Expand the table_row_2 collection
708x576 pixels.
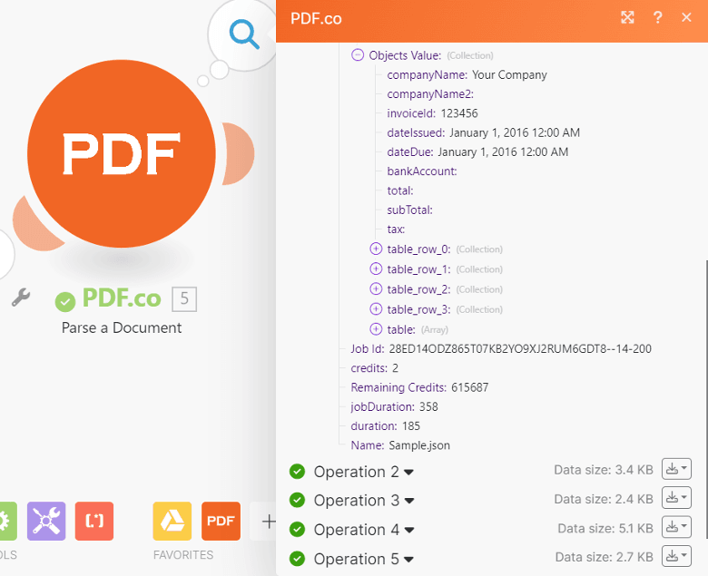[376, 289]
